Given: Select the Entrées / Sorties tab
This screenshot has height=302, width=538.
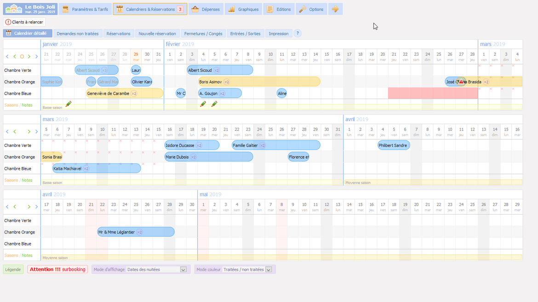Looking at the screenshot, I should 245,34.
